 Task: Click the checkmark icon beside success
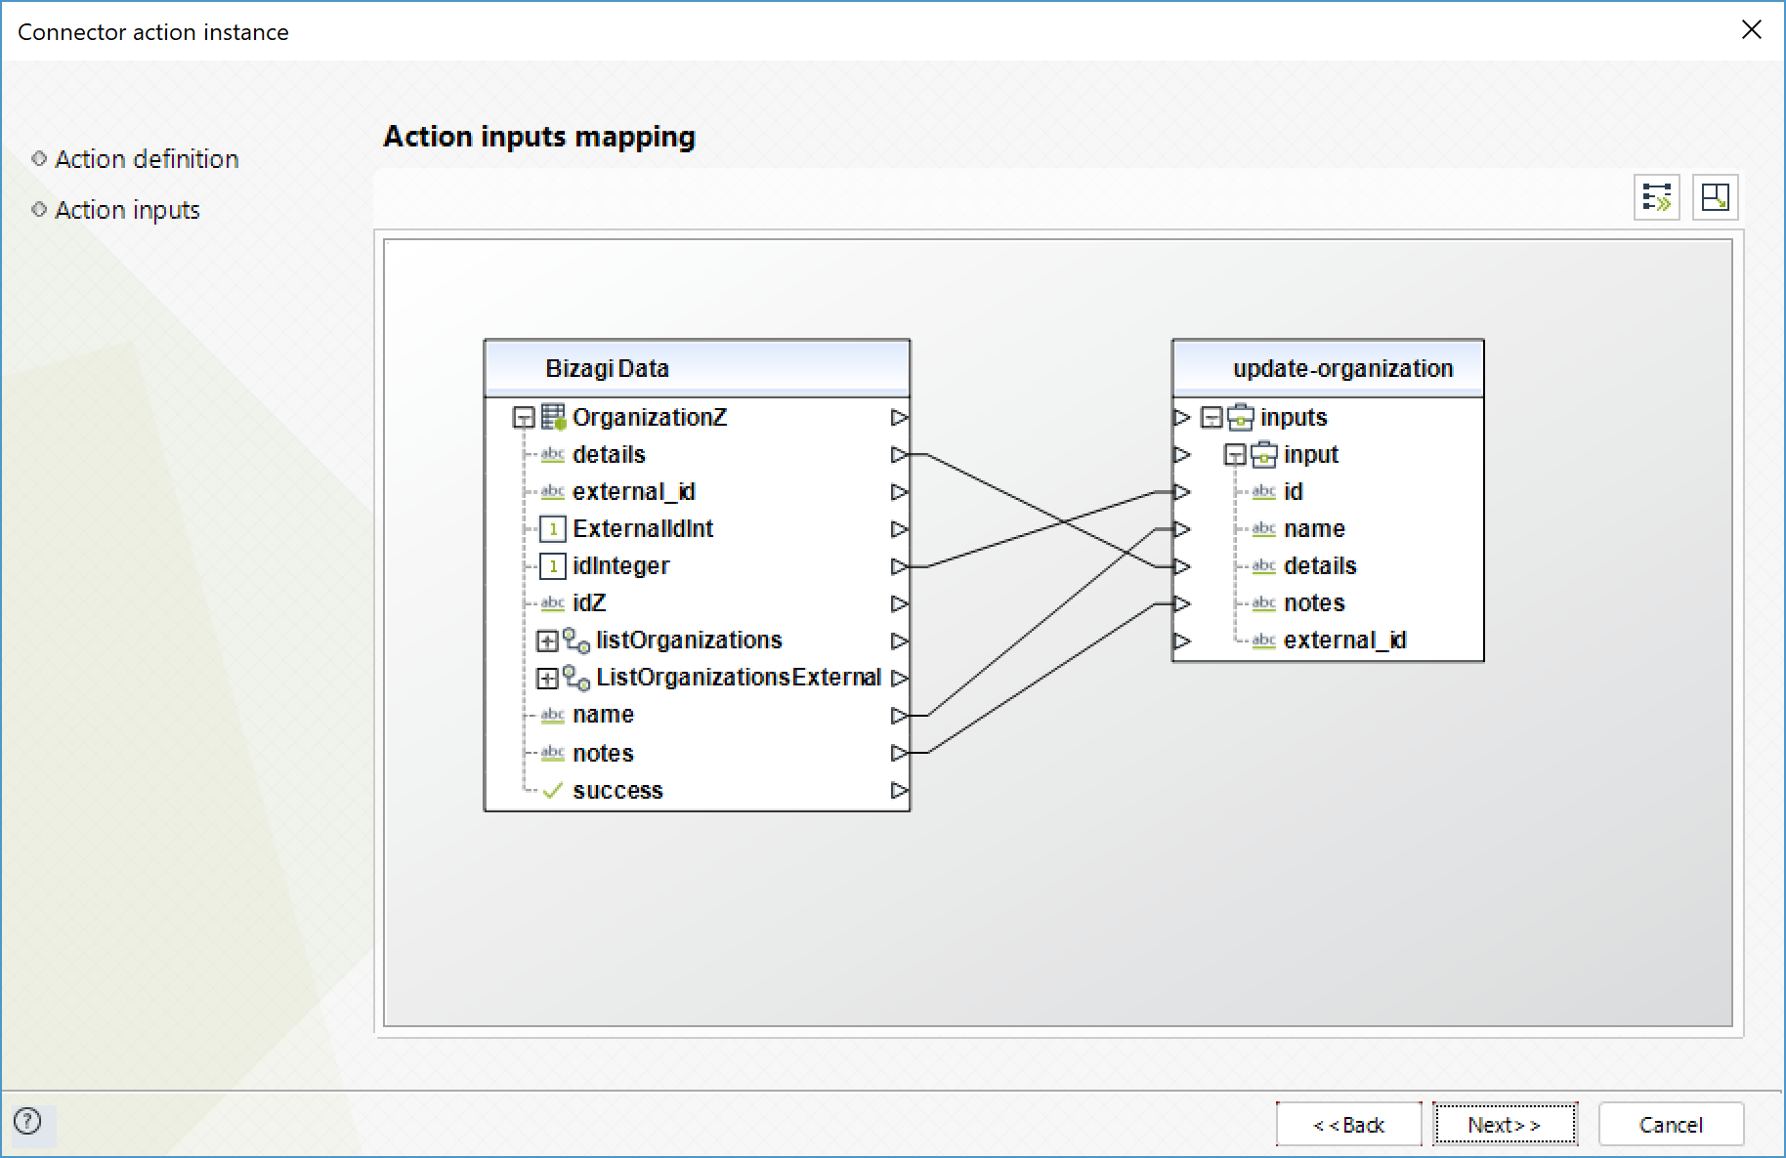[x=553, y=790]
